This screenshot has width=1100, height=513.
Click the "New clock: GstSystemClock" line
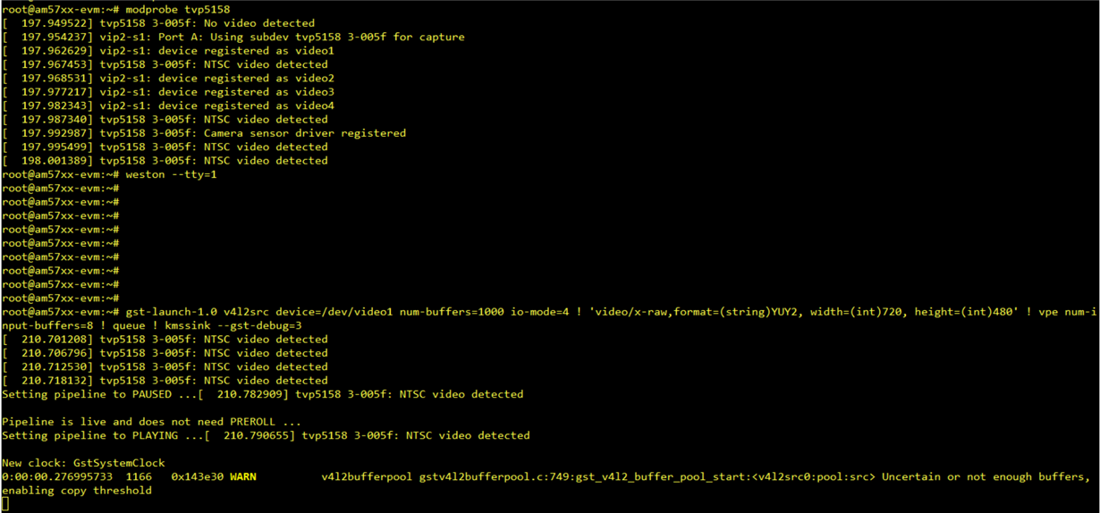click(83, 463)
